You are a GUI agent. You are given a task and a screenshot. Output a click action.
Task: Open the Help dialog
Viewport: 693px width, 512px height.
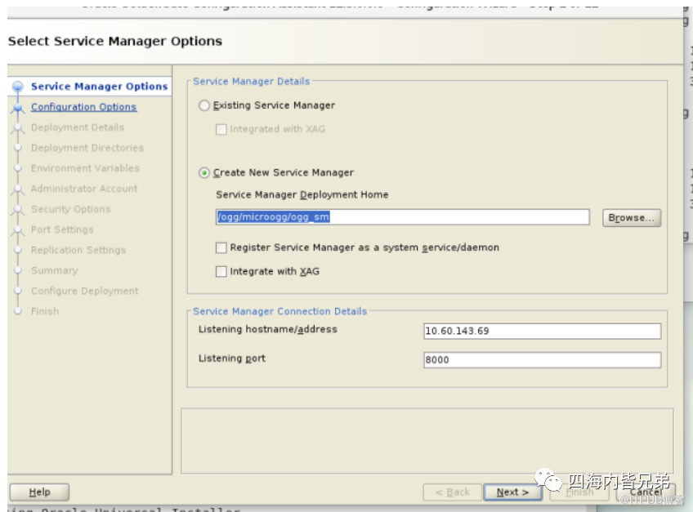point(39,492)
